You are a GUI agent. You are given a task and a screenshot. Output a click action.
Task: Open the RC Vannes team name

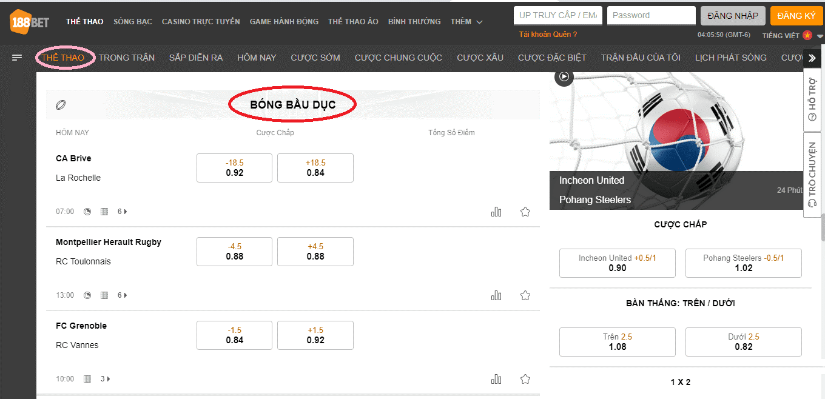[x=77, y=345]
